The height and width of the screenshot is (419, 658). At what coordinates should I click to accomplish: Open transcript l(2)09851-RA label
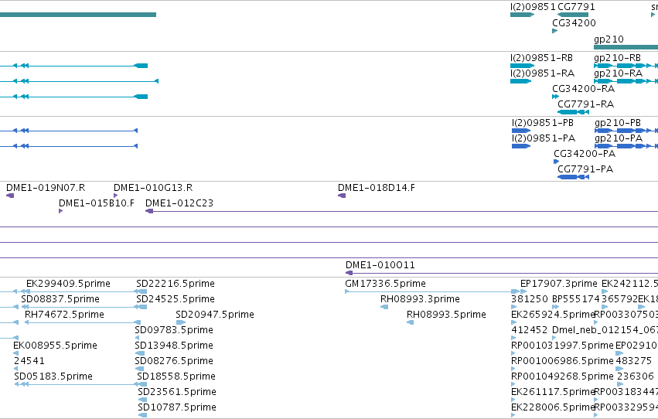[x=543, y=73]
